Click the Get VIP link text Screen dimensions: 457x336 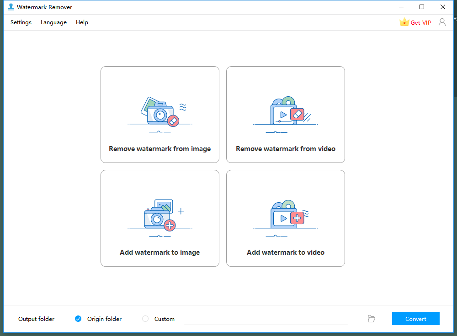tap(420, 23)
